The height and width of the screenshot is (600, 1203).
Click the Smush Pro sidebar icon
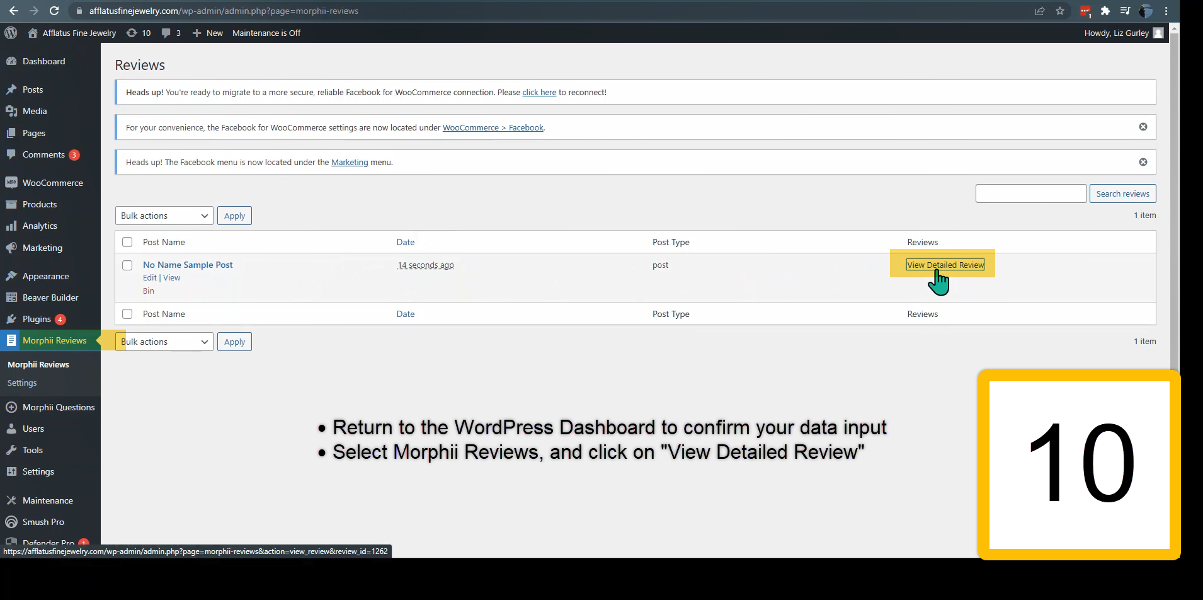pyautogui.click(x=11, y=522)
